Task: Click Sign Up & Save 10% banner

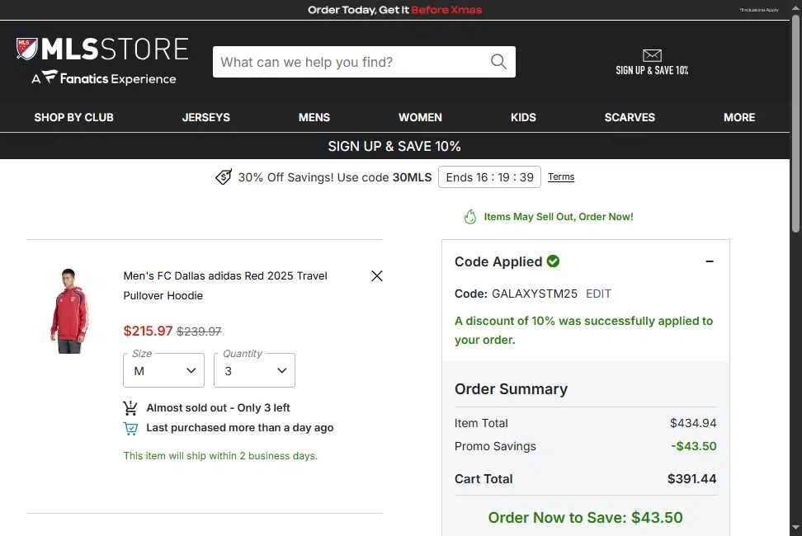Action: click(x=394, y=146)
